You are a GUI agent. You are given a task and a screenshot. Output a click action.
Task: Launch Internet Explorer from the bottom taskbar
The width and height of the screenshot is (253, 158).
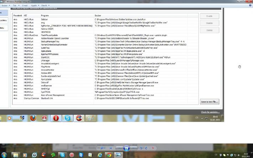pos(100,155)
